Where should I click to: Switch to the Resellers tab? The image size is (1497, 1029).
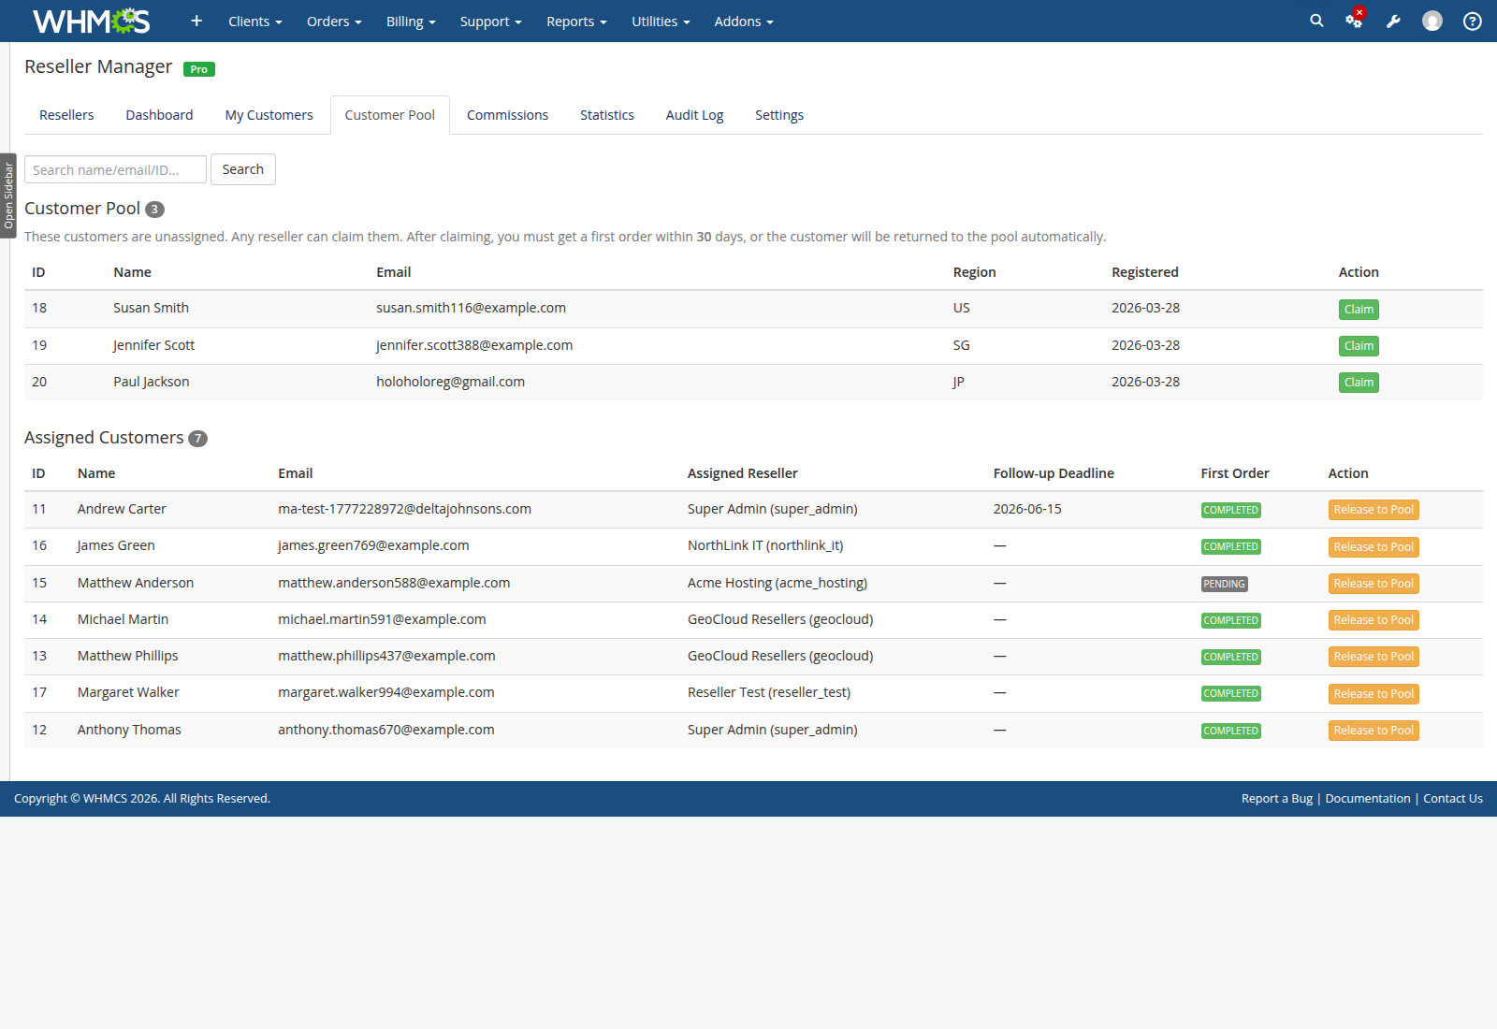pos(66,115)
